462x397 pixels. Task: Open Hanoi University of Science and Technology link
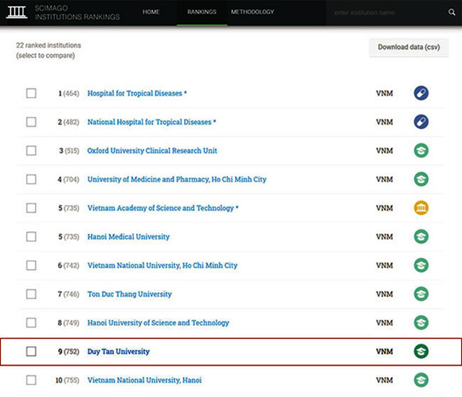tap(159, 323)
